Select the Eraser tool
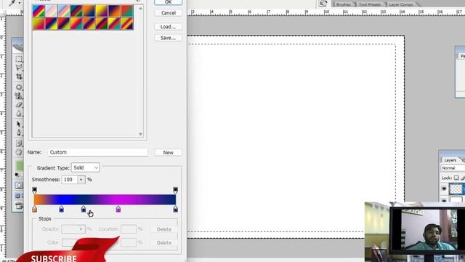The width and height of the screenshot is (465, 262). pos(19,105)
